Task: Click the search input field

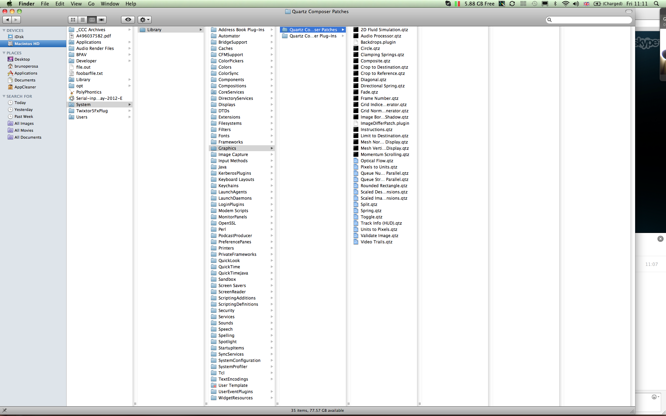Action: [589, 20]
